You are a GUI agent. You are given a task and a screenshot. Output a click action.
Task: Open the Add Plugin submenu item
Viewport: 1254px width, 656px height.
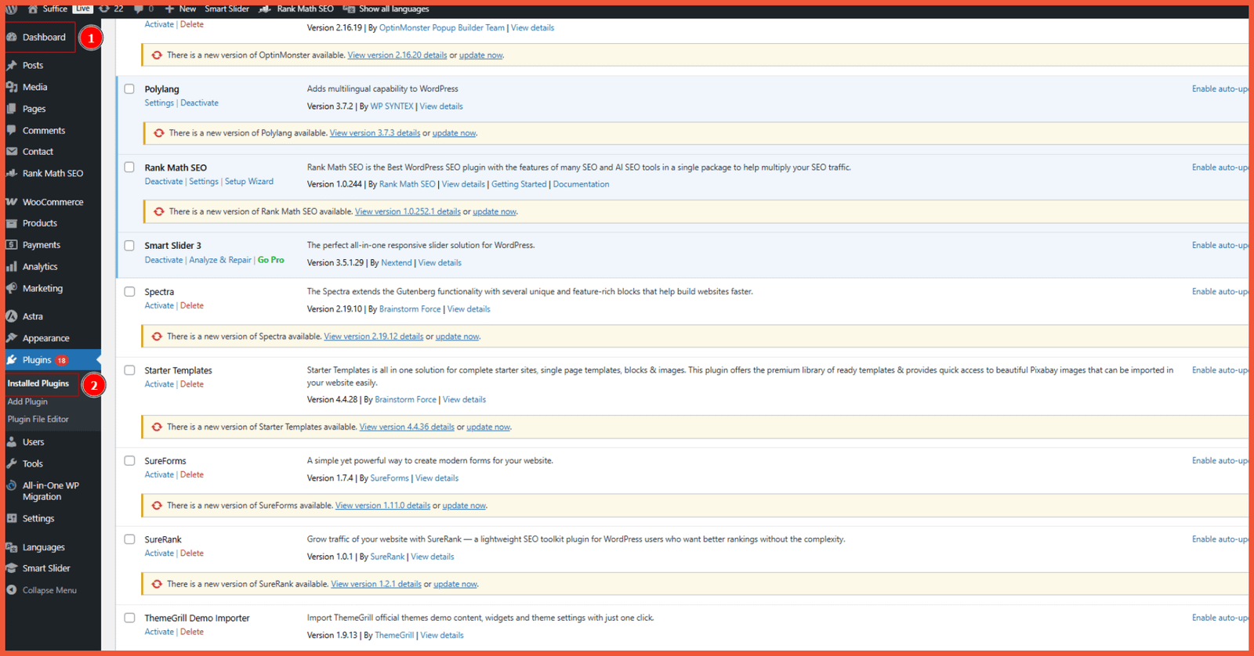[x=27, y=402]
